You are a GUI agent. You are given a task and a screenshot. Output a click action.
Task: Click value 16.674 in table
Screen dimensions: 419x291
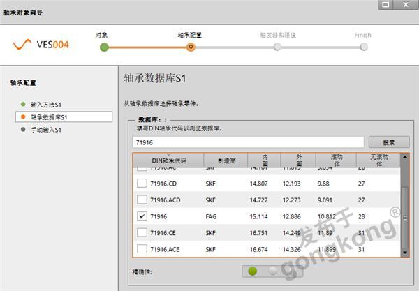pos(258,249)
